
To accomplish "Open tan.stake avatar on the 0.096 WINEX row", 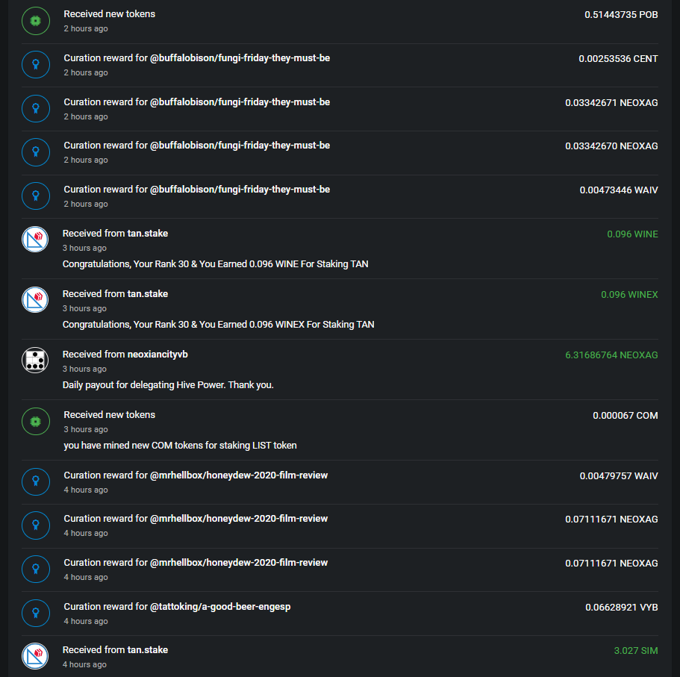I will pyautogui.click(x=35, y=299).
